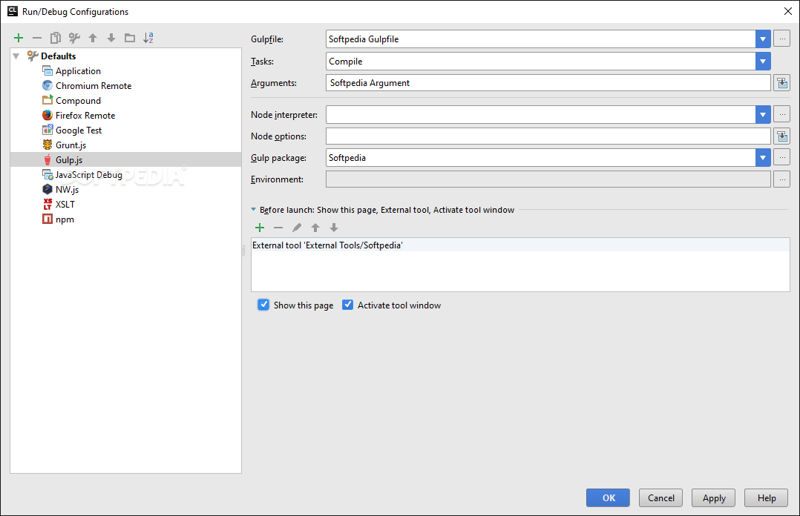Collapse the Defaults tree node

tap(16, 56)
